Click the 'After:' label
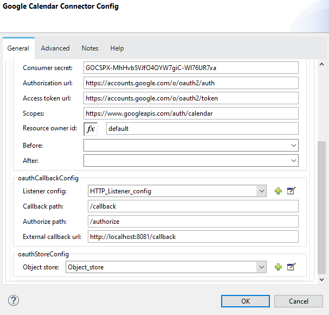This screenshot has height=315, width=329. coord(31,161)
